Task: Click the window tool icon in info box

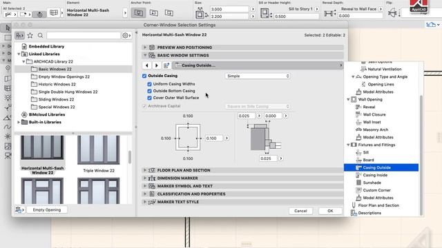Action: click(54, 12)
